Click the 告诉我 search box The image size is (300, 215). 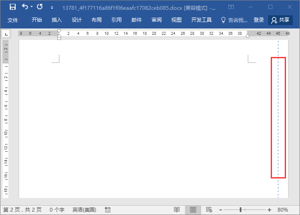[234, 20]
